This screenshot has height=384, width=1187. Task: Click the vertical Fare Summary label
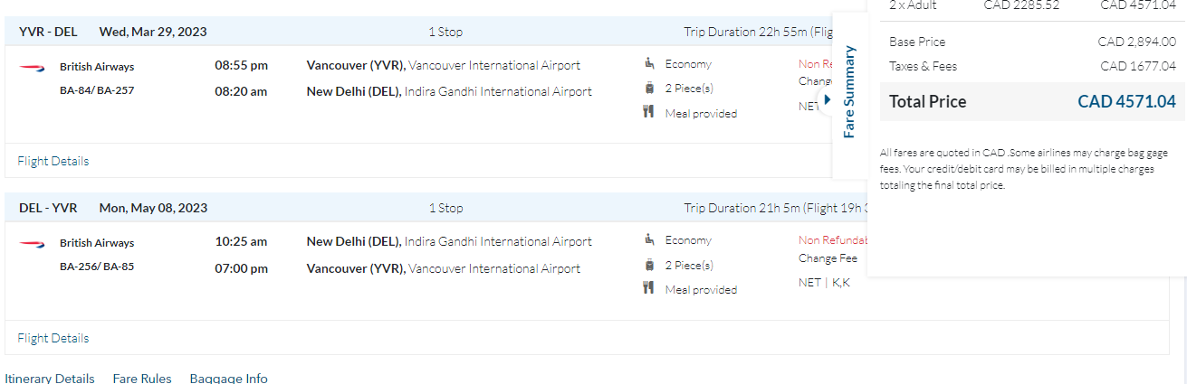(849, 91)
